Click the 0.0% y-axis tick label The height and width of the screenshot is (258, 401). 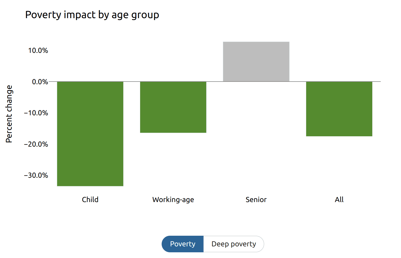(40, 82)
